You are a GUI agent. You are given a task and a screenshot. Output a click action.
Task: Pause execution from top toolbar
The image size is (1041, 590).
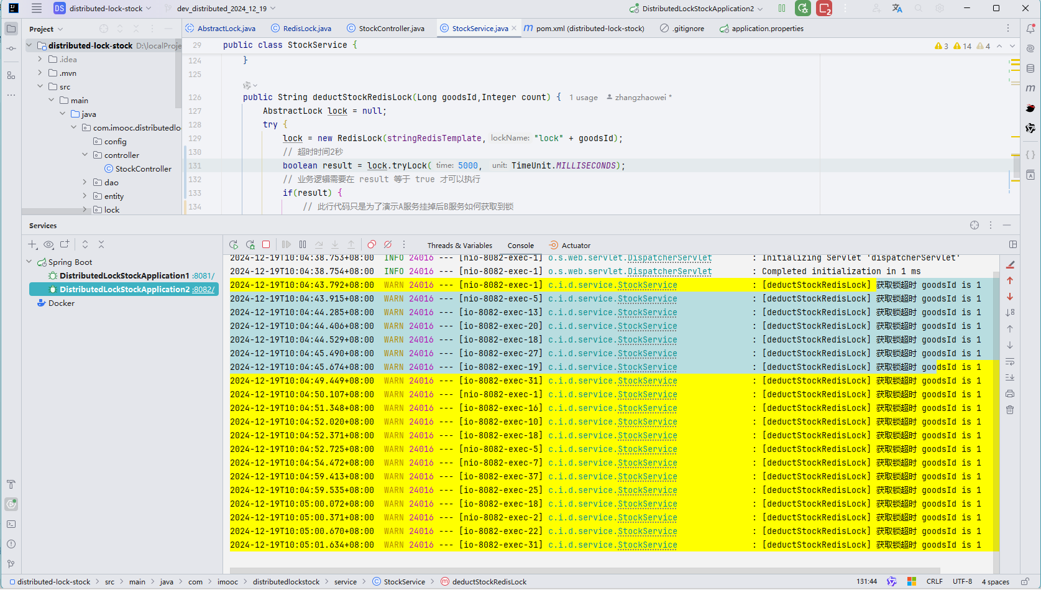point(782,8)
